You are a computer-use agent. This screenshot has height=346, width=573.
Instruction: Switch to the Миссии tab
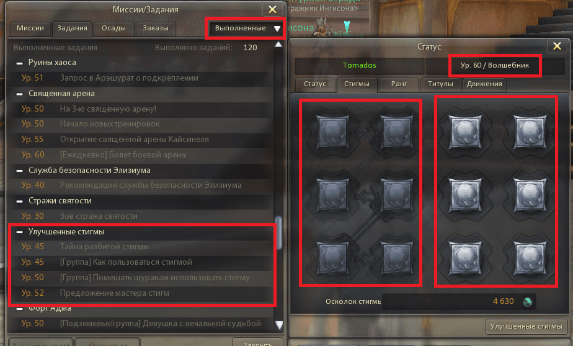pos(30,28)
